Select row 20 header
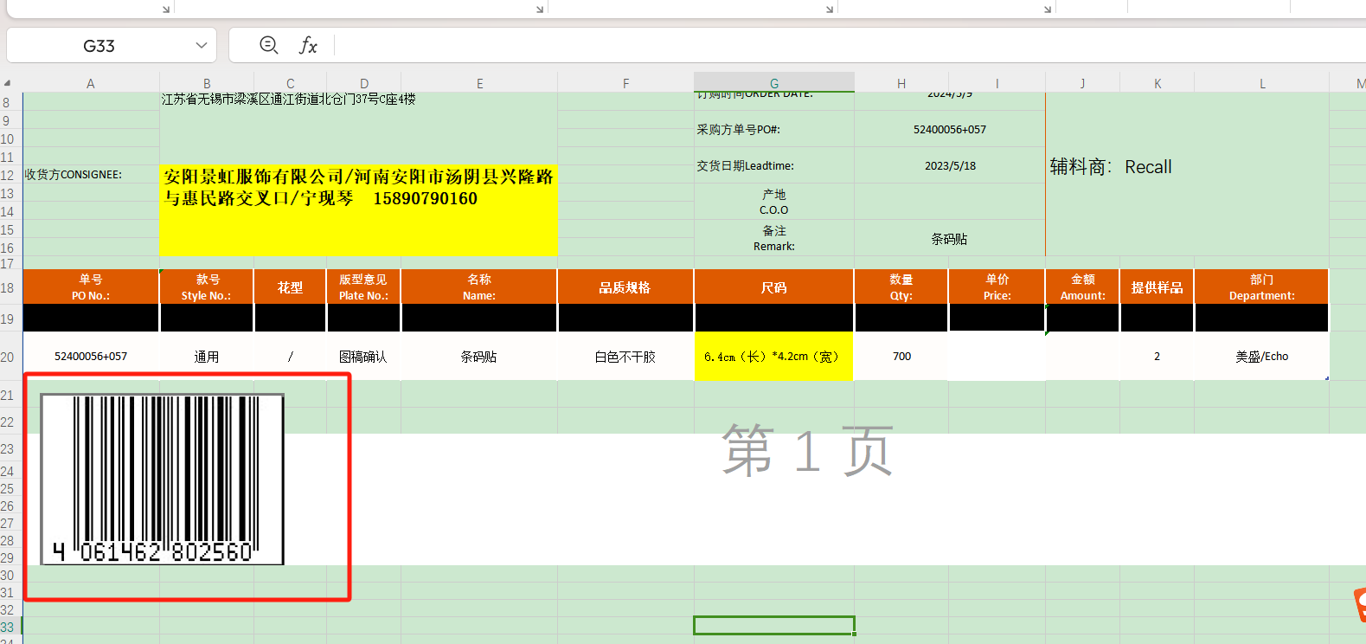Image resolution: width=1366 pixels, height=644 pixels. point(8,357)
